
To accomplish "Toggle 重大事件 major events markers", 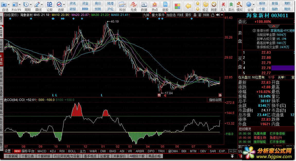I will 158,15.
